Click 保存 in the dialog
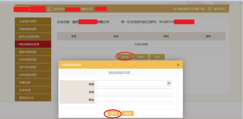The width and height of the screenshot is (243, 119). (114, 114)
